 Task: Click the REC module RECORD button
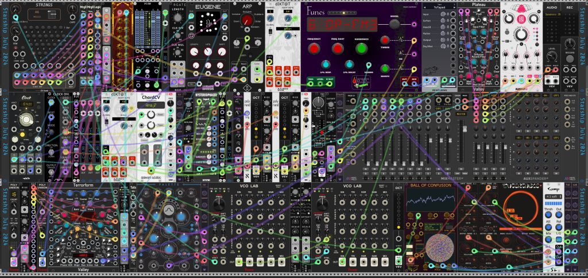(x=570, y=59)
